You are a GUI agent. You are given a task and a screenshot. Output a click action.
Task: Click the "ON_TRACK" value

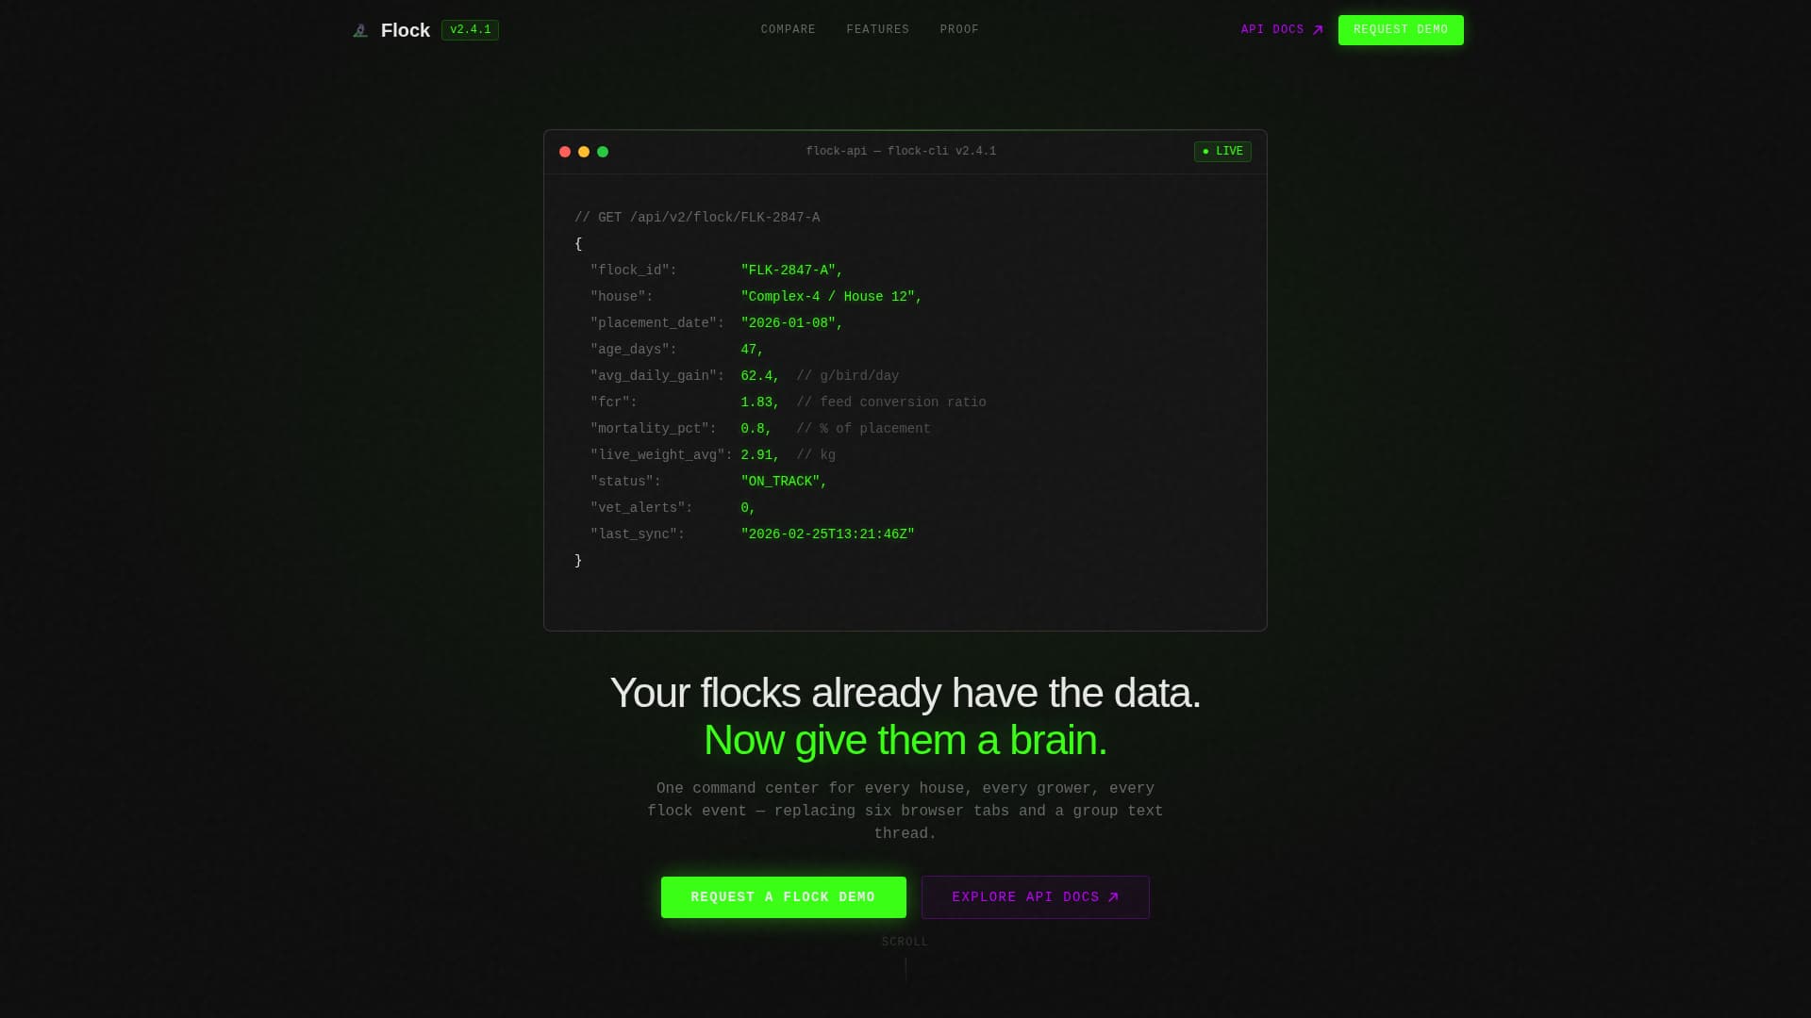784,482
